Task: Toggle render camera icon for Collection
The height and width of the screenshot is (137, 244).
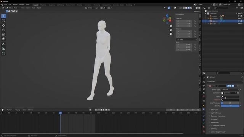Action: tap(241, 14)
